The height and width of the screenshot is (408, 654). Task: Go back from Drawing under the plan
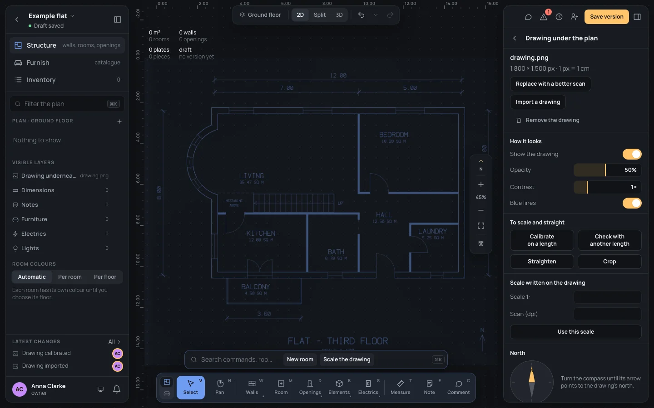[x=515, y=38]
